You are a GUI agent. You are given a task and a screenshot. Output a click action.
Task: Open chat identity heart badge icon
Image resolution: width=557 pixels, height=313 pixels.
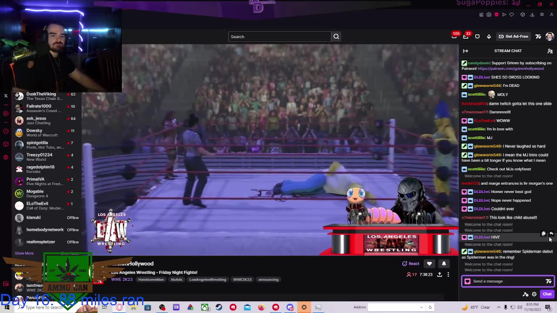pos(468,281)
